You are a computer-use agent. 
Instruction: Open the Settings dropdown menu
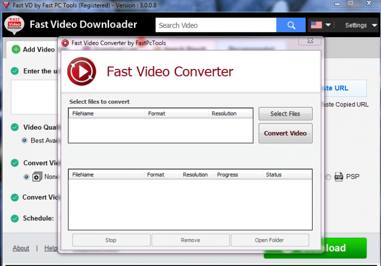[361, 25]
